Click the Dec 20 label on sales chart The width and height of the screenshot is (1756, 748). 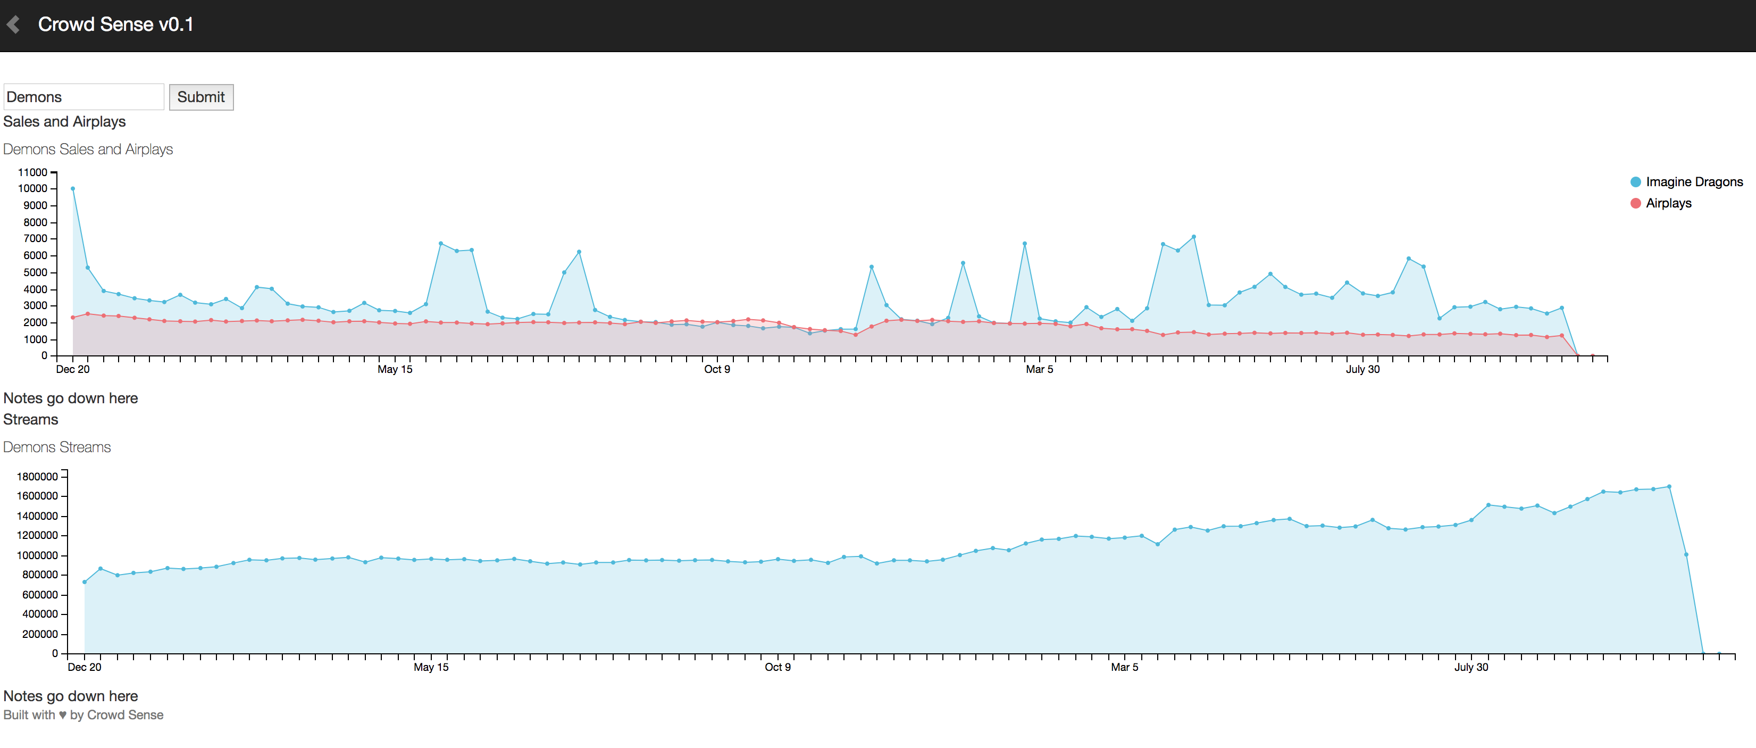72,370
